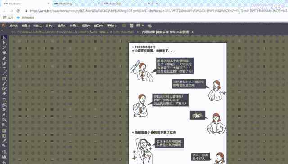This screenshot has width=288, height=164.
Task: Collapse the tools panel with double arrow
Action: 2,30
